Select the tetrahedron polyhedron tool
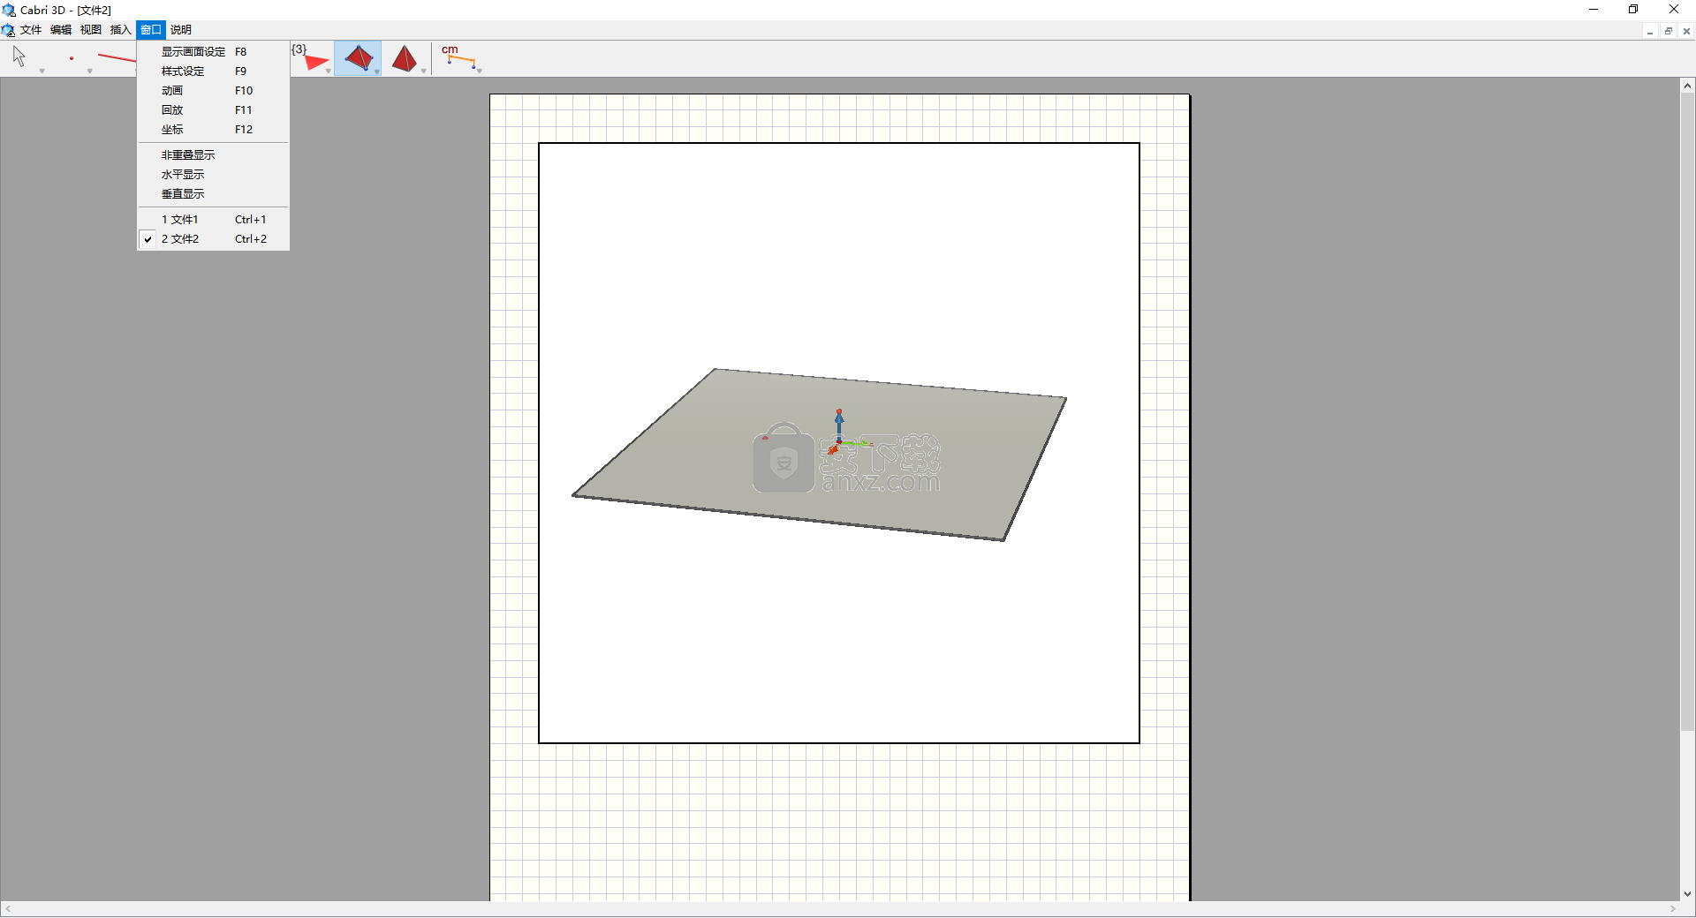The image size is (1696, 918). point(359,58)
